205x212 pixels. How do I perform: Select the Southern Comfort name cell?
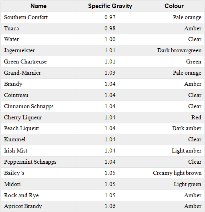pyautogui.click(x=38, y=17)
